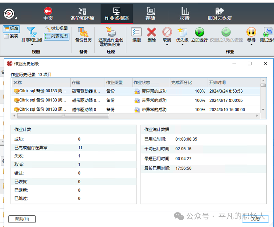This screenshot has height=227, width=274.
Task: Click the red X 删除 icon
Action: pyautogui.click(x=151, y=32)
